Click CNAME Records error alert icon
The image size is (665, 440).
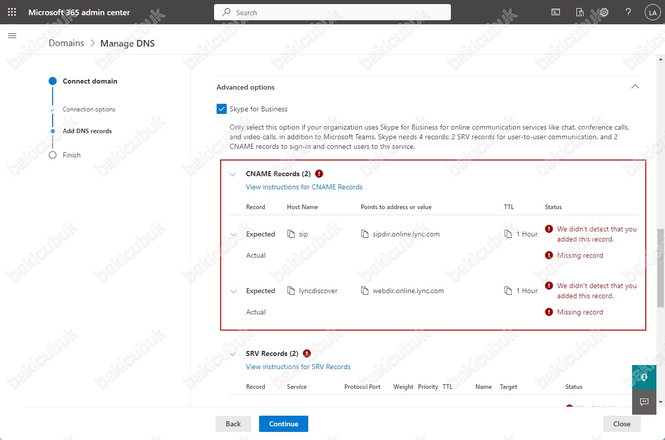coord(319,174)
